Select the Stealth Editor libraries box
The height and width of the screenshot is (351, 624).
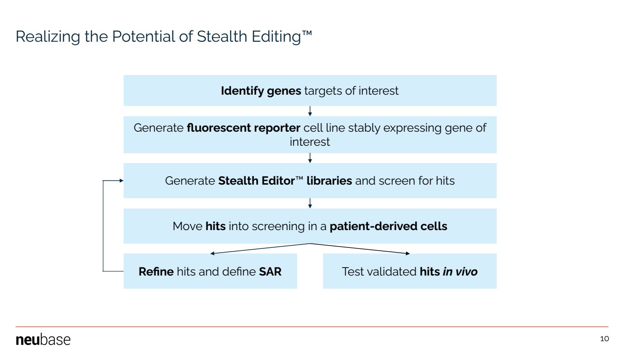click(x=310, y=181)
